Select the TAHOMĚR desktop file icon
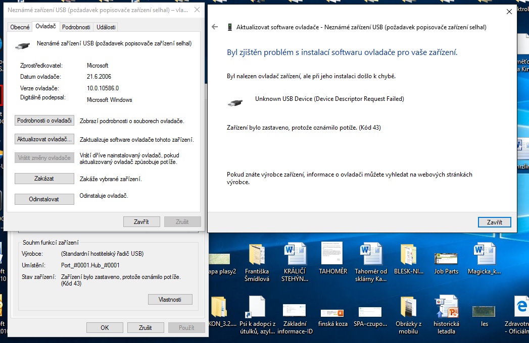This screenshot has width=529, height=343. [333, 259]
